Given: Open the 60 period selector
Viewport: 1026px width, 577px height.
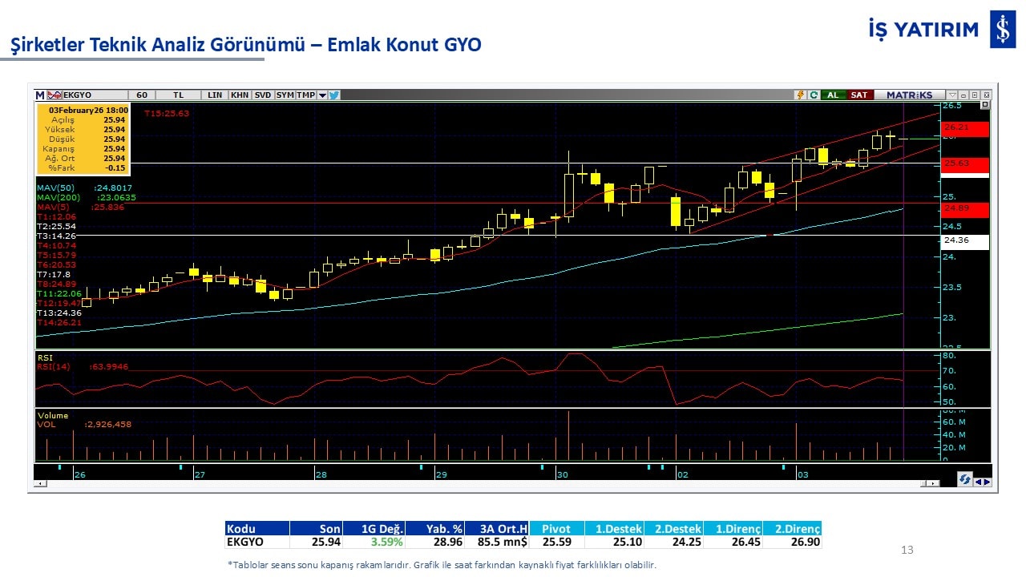Looking at the screenshot, I should coord(141,95).
